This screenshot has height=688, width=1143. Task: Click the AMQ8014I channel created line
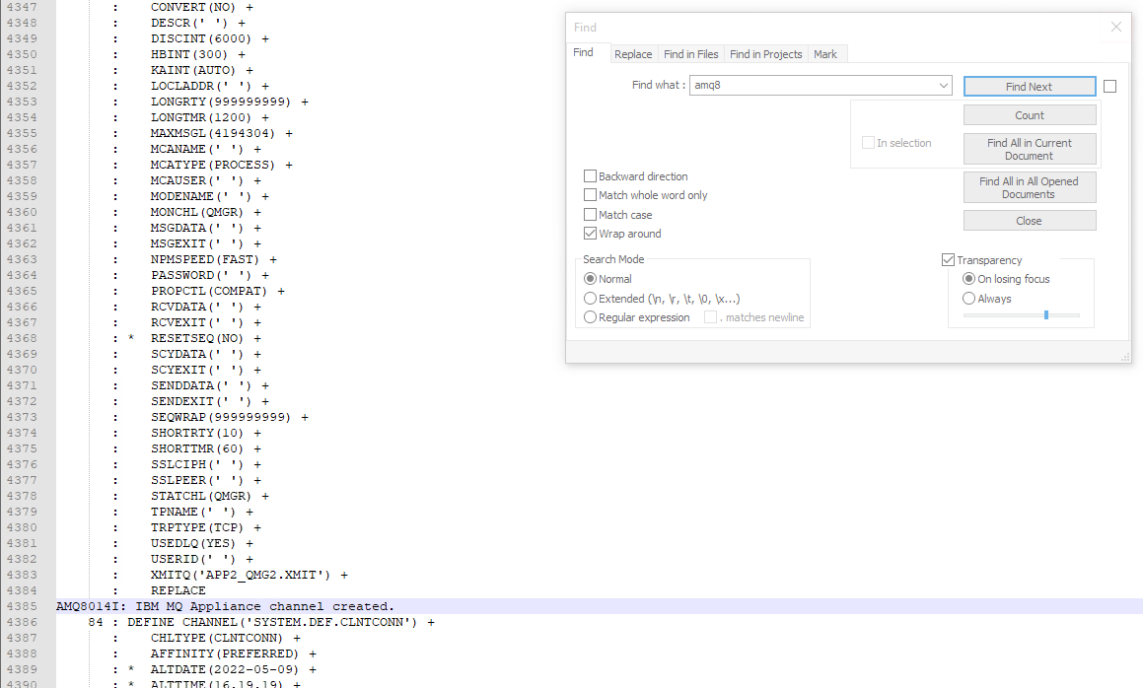[x=225, y=606]
